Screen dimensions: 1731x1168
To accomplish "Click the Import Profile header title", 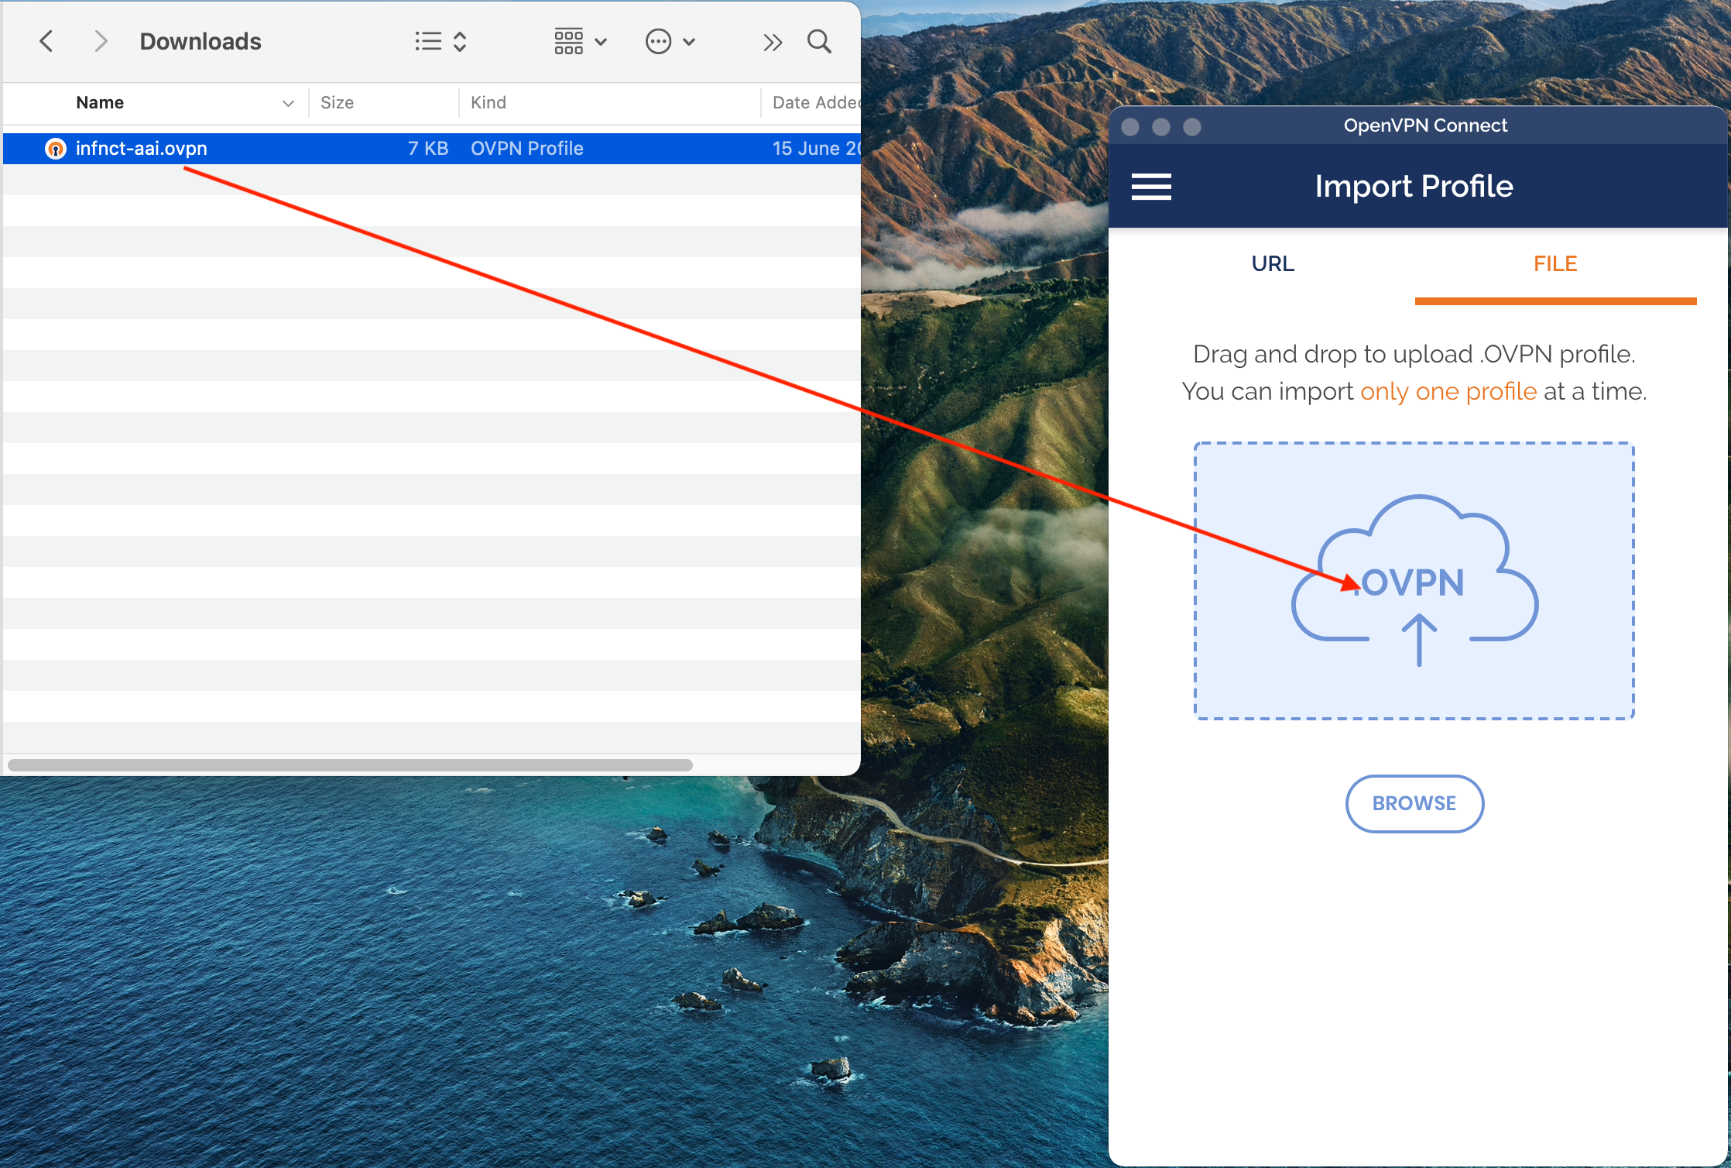I will 1414,187.
